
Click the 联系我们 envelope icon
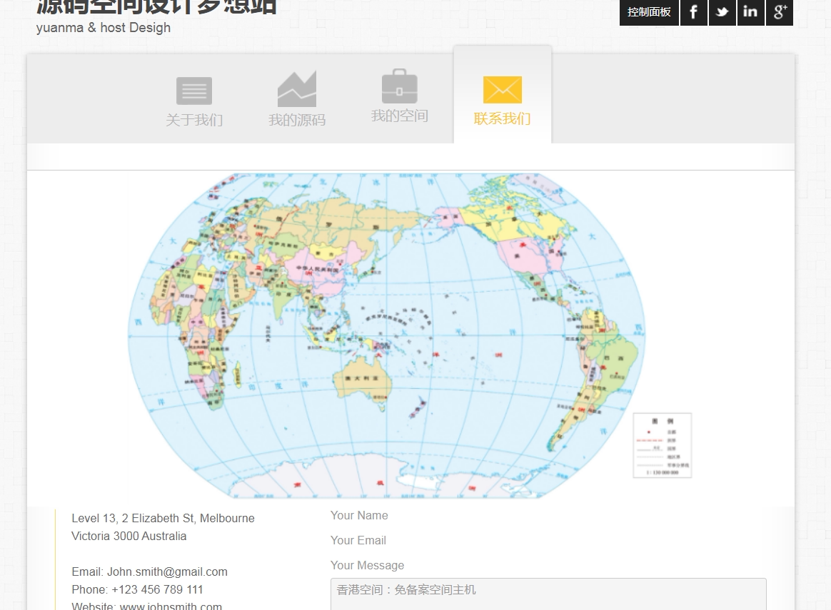[503, 89]
